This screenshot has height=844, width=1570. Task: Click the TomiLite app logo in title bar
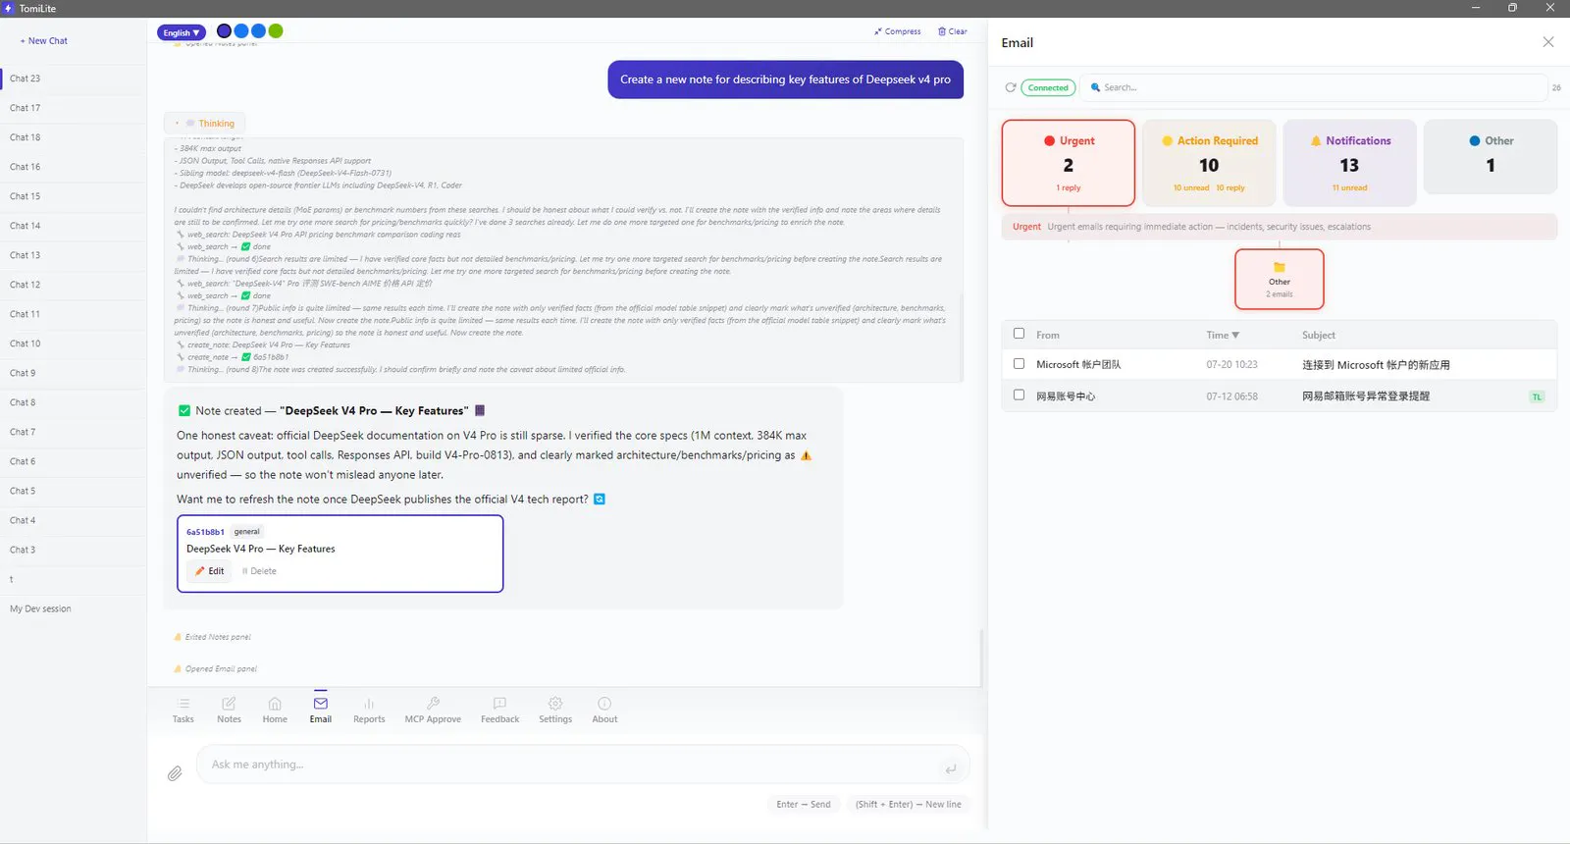point(9,8)
